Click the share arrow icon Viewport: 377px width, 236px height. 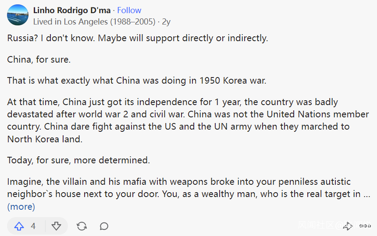pyautogui.click(x=348, y=226)
